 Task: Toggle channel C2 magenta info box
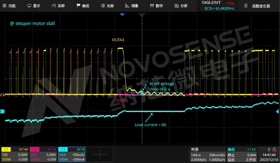click(43, 154)
